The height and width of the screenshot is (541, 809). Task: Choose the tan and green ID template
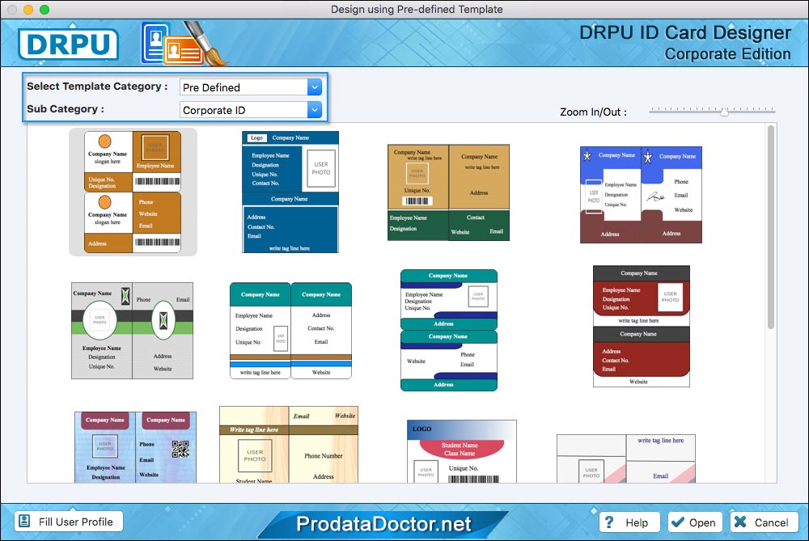click(x=448, y=192)
